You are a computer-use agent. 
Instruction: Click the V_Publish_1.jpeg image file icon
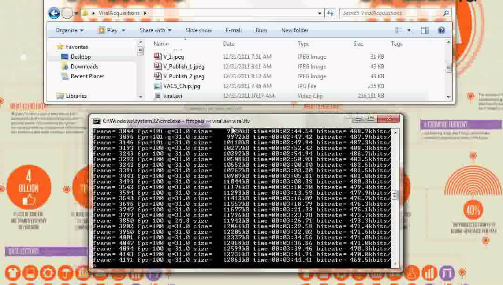(157, 67)
